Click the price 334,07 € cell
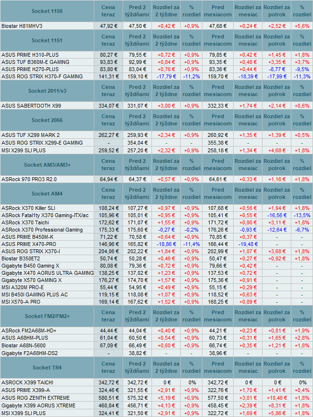Image resolution: width=313 pixels, height=417 pixels. pos(108,106)
